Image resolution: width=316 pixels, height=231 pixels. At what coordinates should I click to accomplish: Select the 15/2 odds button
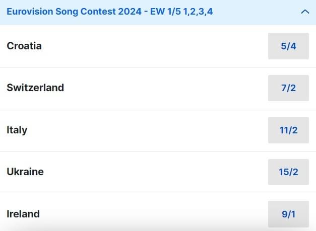point(288,172)
